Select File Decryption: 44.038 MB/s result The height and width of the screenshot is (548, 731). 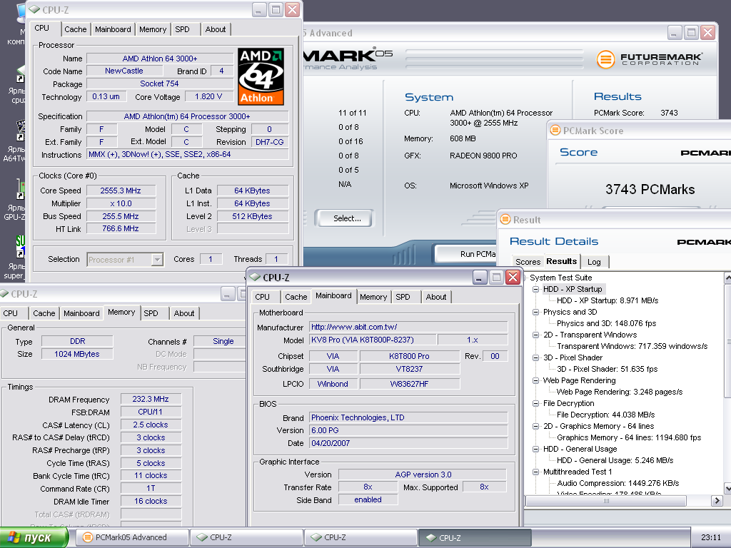pyautogui.click(x=605, y=415)
